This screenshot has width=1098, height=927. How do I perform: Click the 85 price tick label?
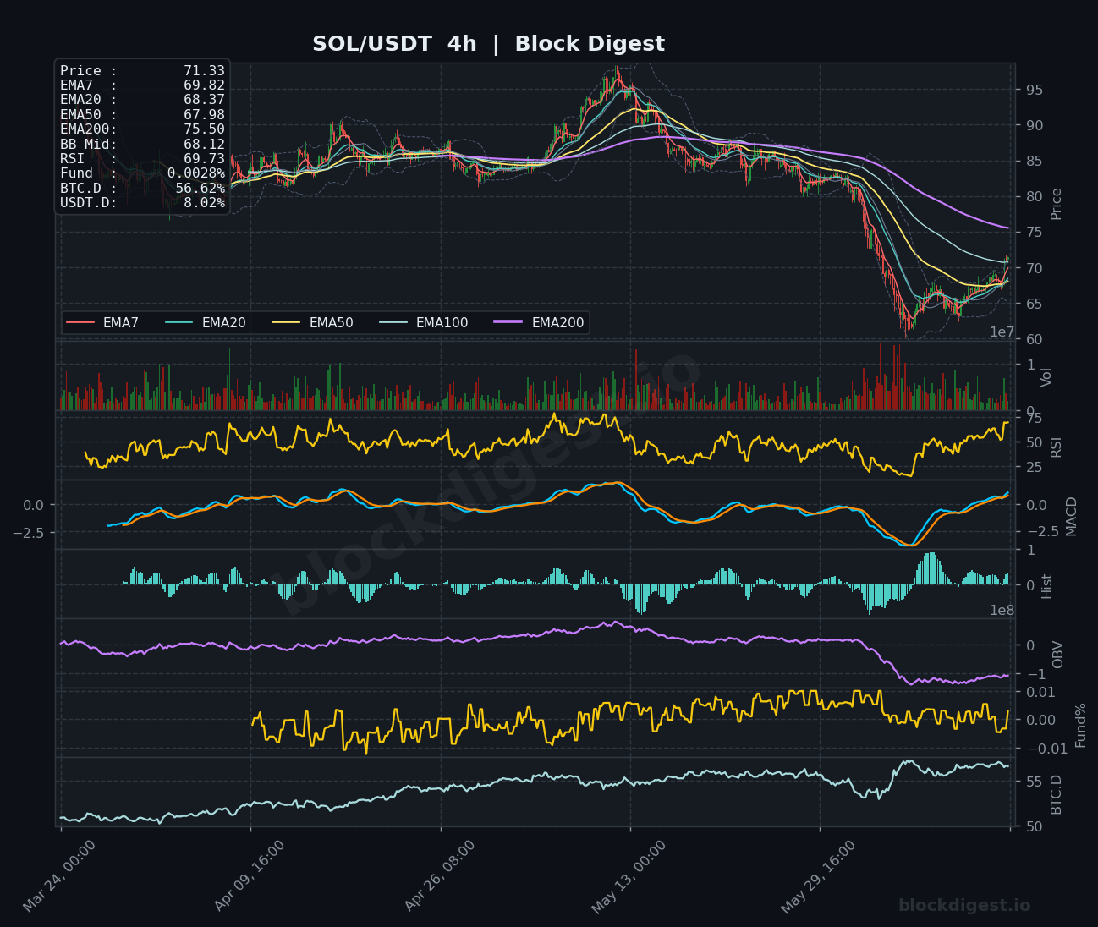pyautogui.click(x=1034, y=161)
